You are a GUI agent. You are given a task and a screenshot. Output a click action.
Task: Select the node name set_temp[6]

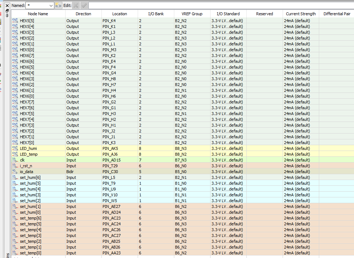point(31,218)
